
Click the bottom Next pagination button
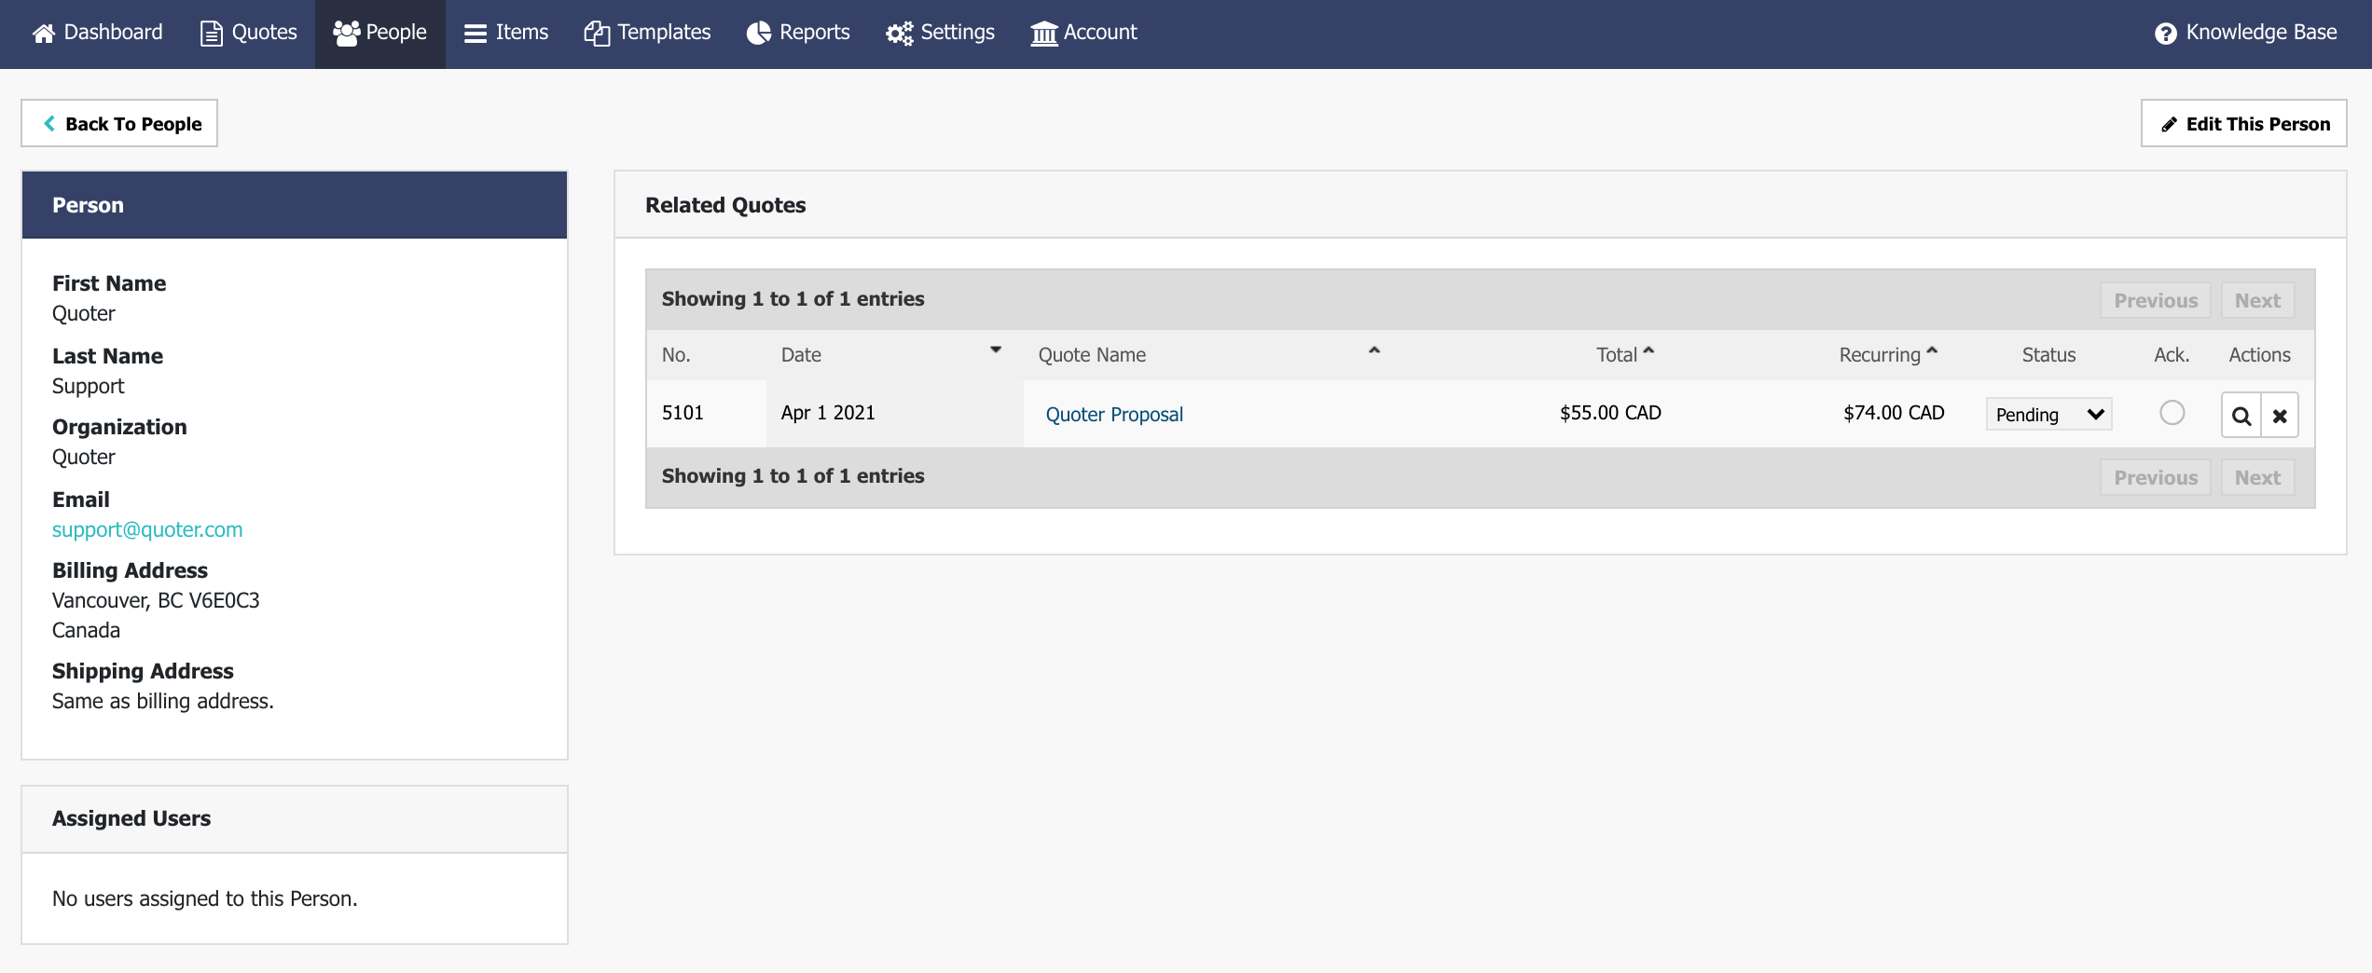tap(2257, 477)
